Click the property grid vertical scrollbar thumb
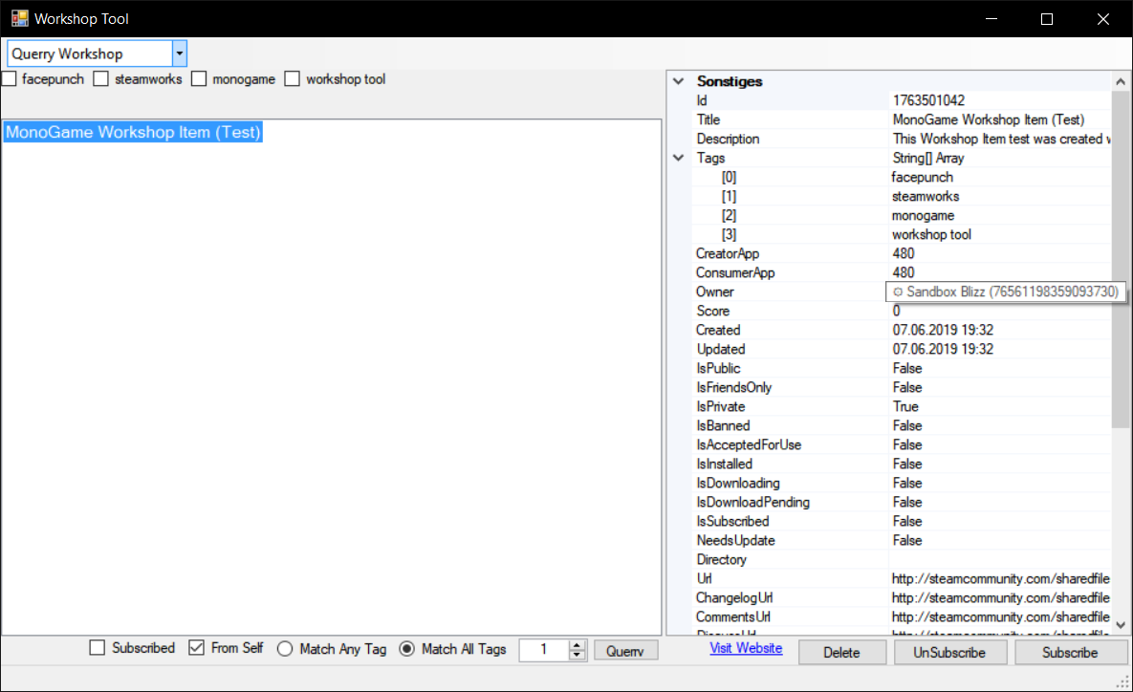The width and height of the screenshot is (1133, 692). (1120, 260)
